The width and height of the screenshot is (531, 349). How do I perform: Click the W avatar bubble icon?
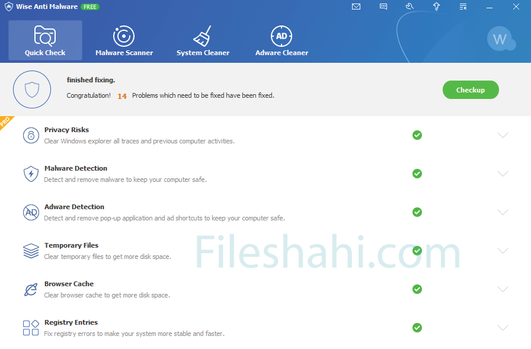[x=501, y=39]
